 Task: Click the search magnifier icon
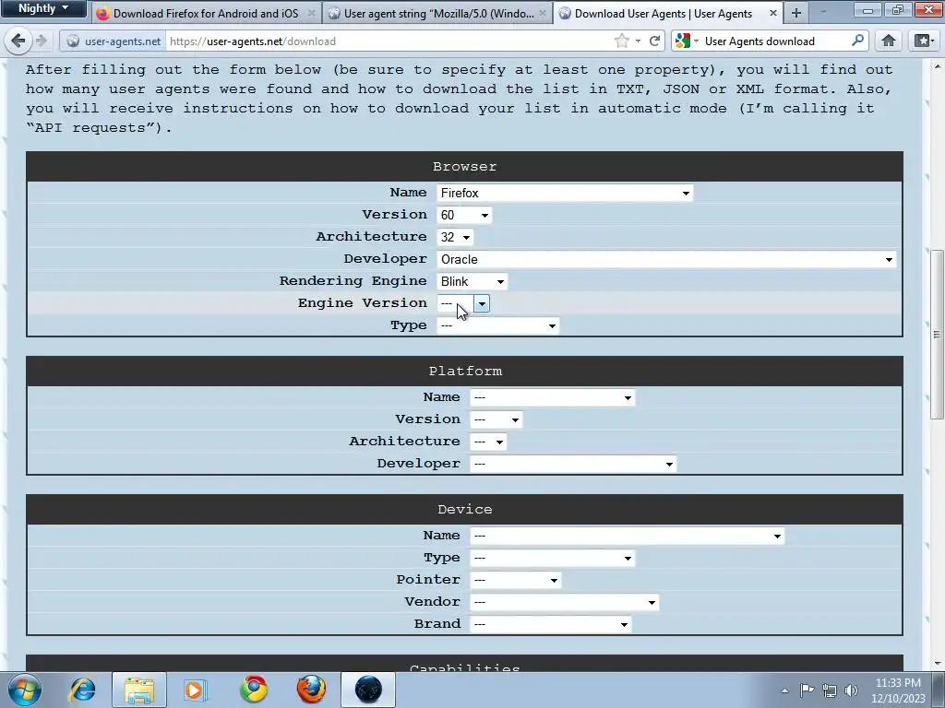pos(857,41)
